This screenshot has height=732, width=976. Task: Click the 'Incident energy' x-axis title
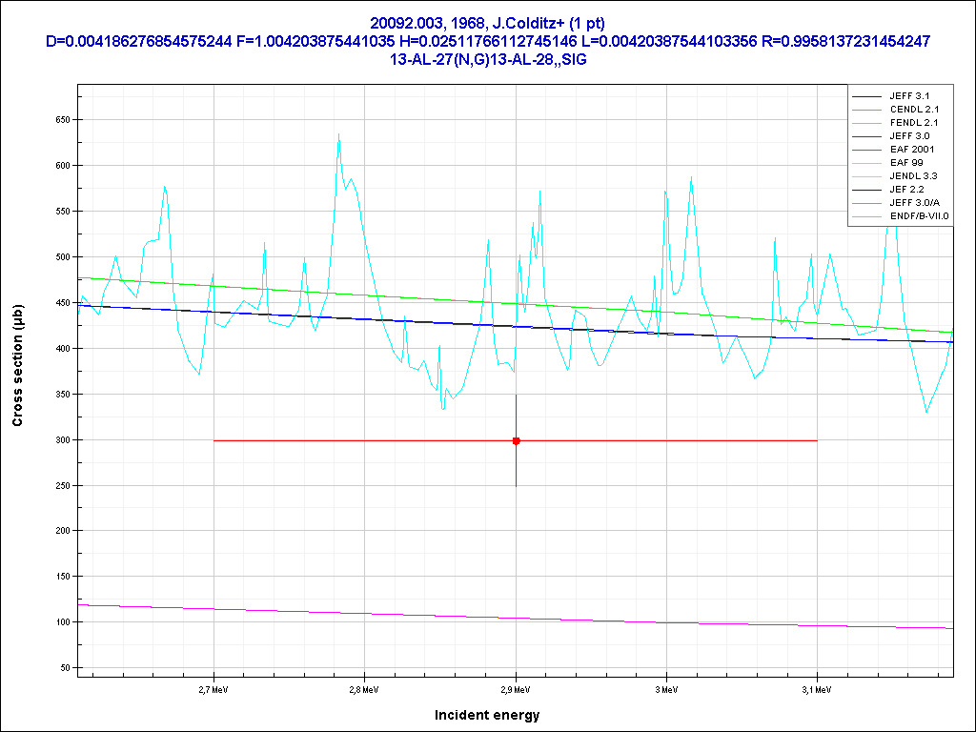(x=487, y=715)
